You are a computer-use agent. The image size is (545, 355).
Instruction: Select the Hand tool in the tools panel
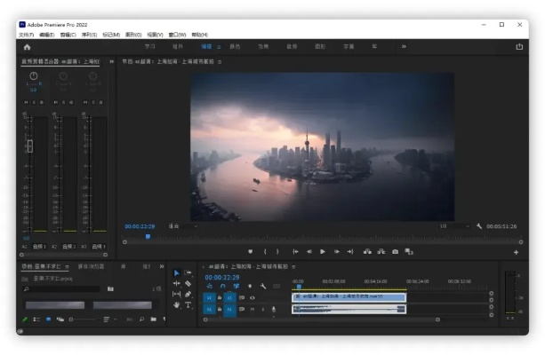point(176,304)
